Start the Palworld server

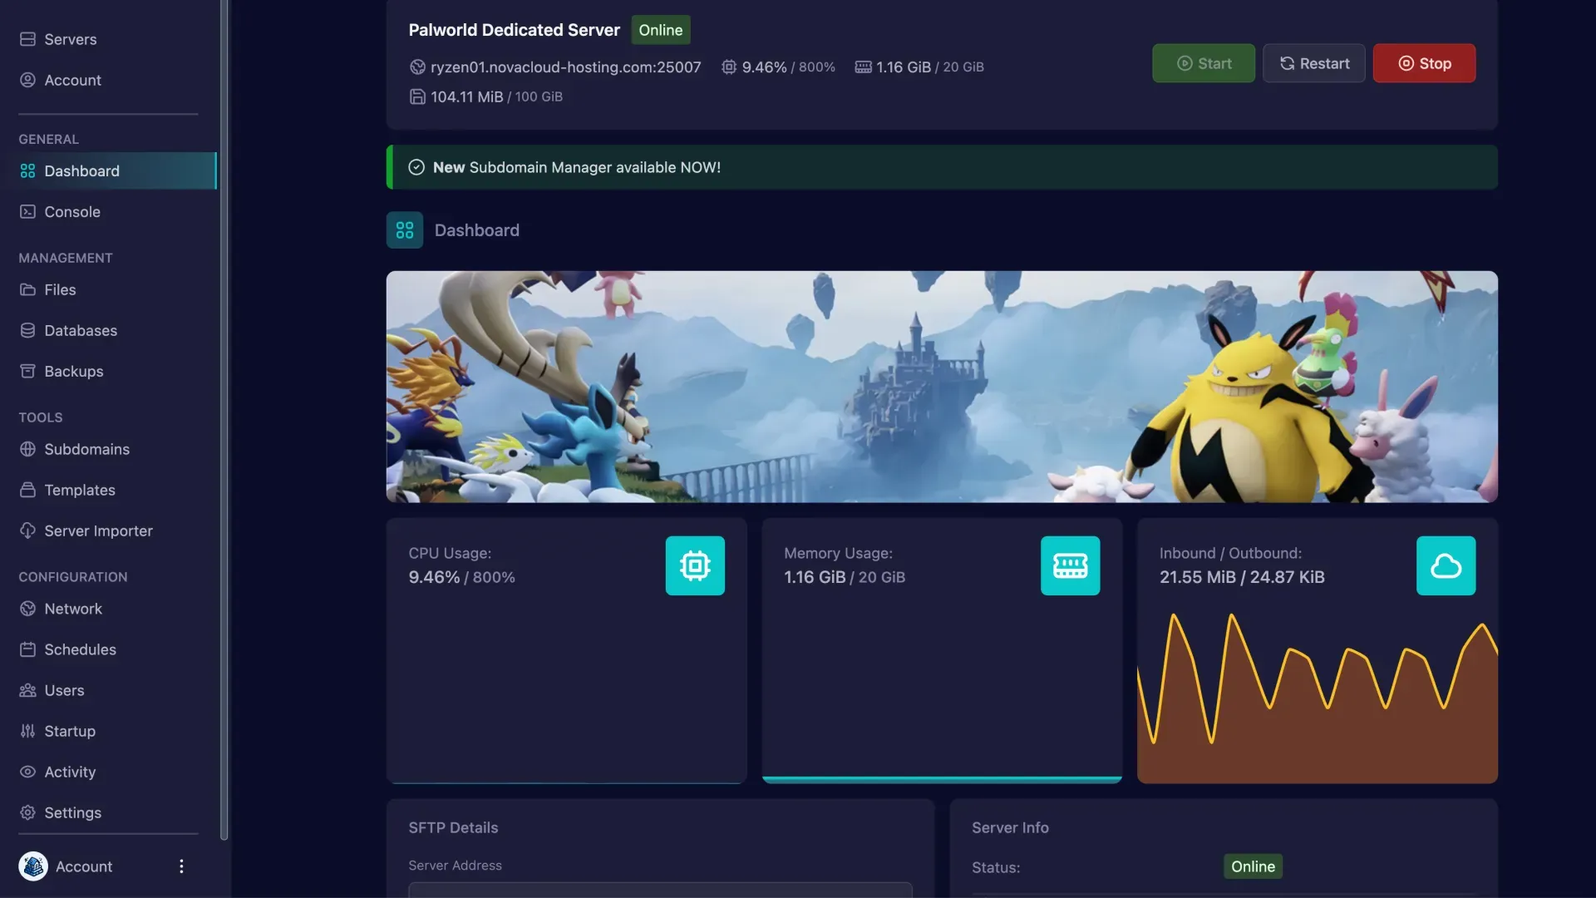(x=1203, y=63)
